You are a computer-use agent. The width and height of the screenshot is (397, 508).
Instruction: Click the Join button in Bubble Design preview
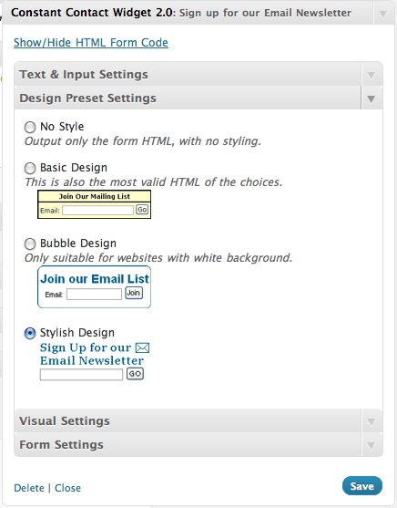click(134, 293)
